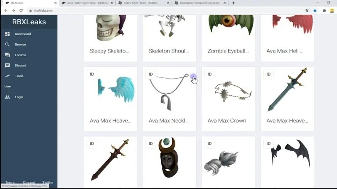Select the Trade arrows icon
337x189 pixels.
(7, 76)
